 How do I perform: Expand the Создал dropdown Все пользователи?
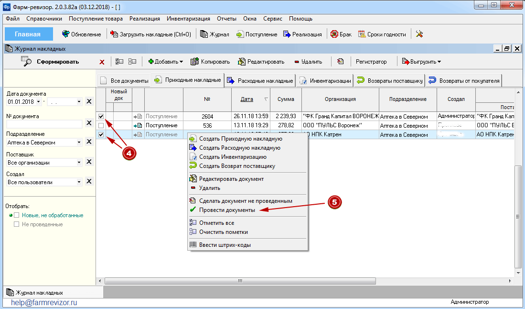(79, 182)
